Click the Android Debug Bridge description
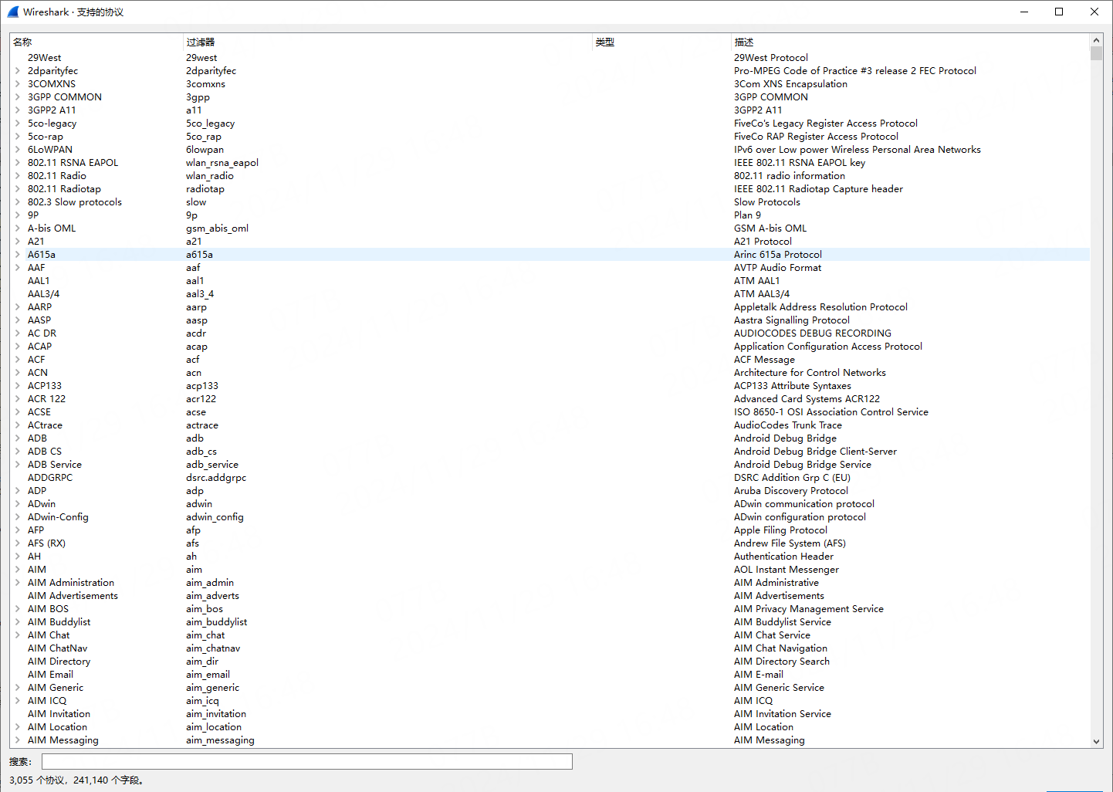Viewport: 1113px width, 792px height. click(x=785, y=438)
